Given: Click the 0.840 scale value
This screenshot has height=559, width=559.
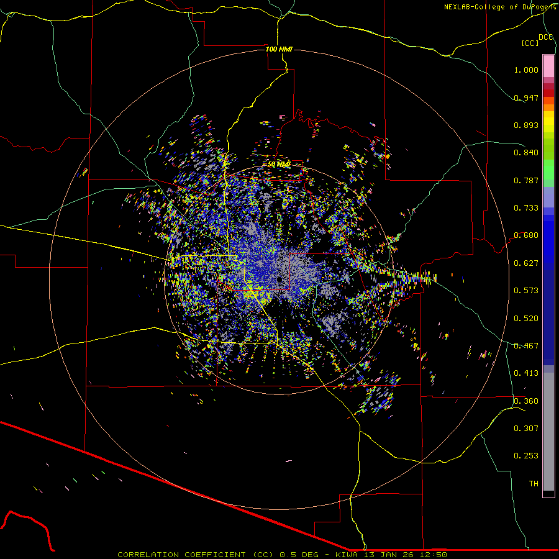Looking at the screenshot, I should pos(526,153).
